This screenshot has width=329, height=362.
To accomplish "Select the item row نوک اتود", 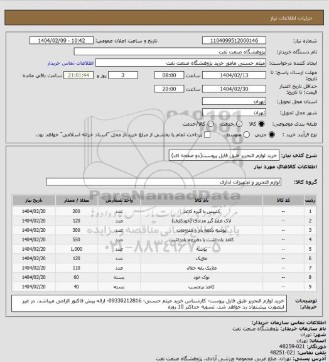I will pos(164,277).
